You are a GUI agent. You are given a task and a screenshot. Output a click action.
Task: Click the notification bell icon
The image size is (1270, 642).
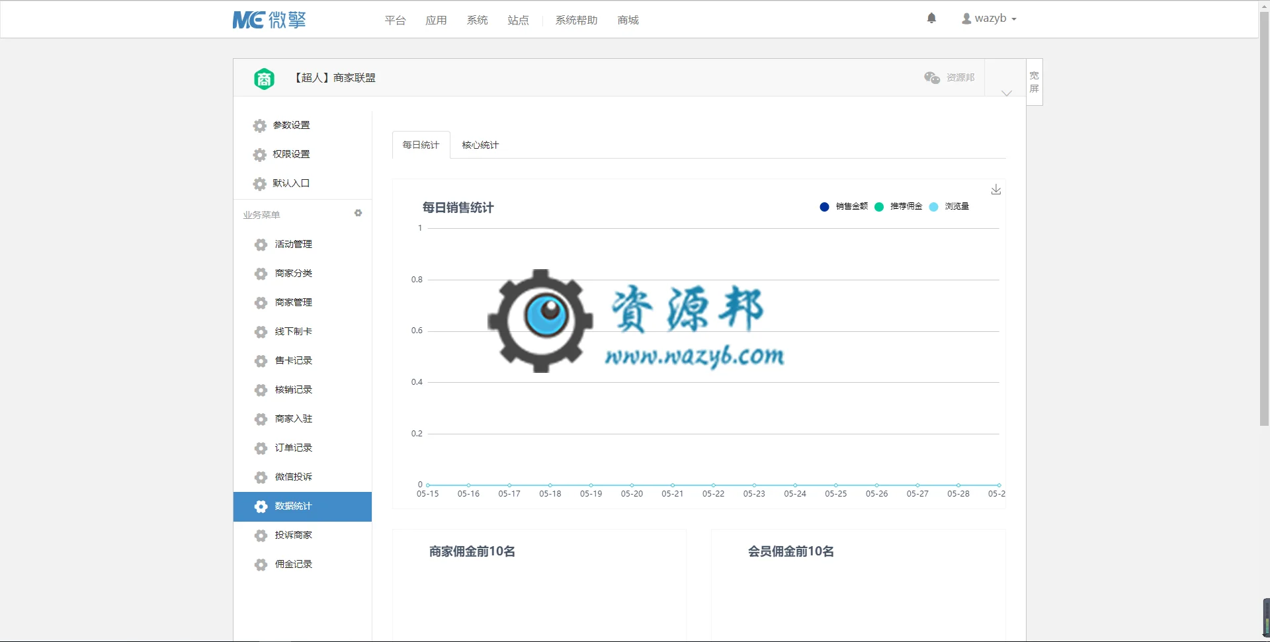tap(931, 19)
